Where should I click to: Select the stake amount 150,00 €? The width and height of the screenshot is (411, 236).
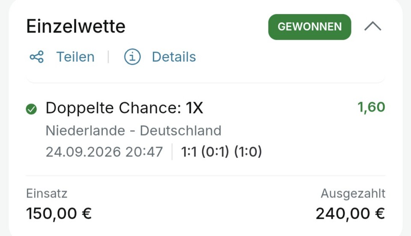[x=59, y=213]
